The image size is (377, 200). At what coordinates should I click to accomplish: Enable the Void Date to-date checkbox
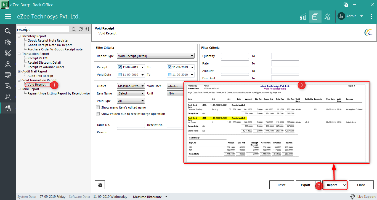[169, 75]
